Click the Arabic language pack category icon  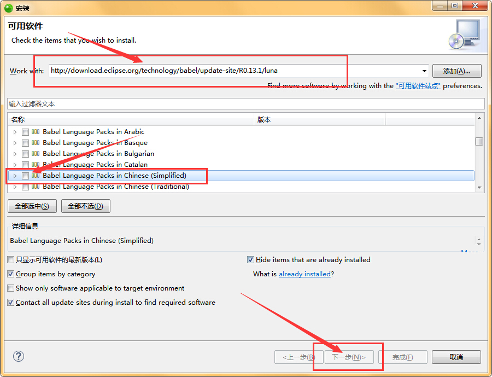(36, 132)
